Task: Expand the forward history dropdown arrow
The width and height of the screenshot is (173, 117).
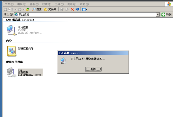Action: pyautogui.click(x=24, y=9)
